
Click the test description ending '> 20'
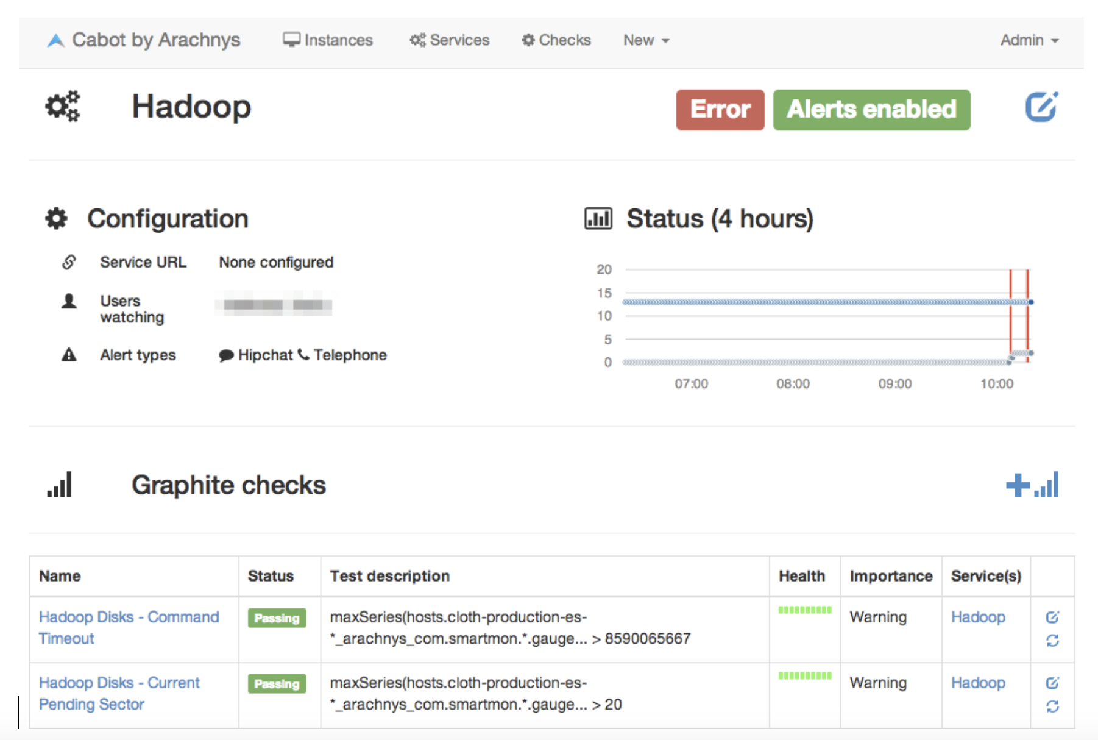click(476, 694)
